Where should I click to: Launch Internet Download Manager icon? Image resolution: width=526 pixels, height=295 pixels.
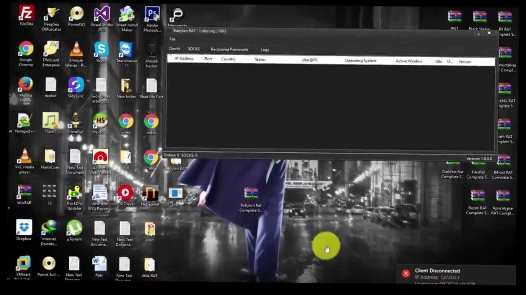click(x=49, y=233)
